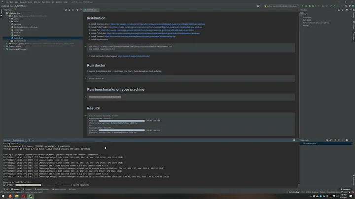Open Project panel gear options

pyautogui.click(x=77, y=10)
